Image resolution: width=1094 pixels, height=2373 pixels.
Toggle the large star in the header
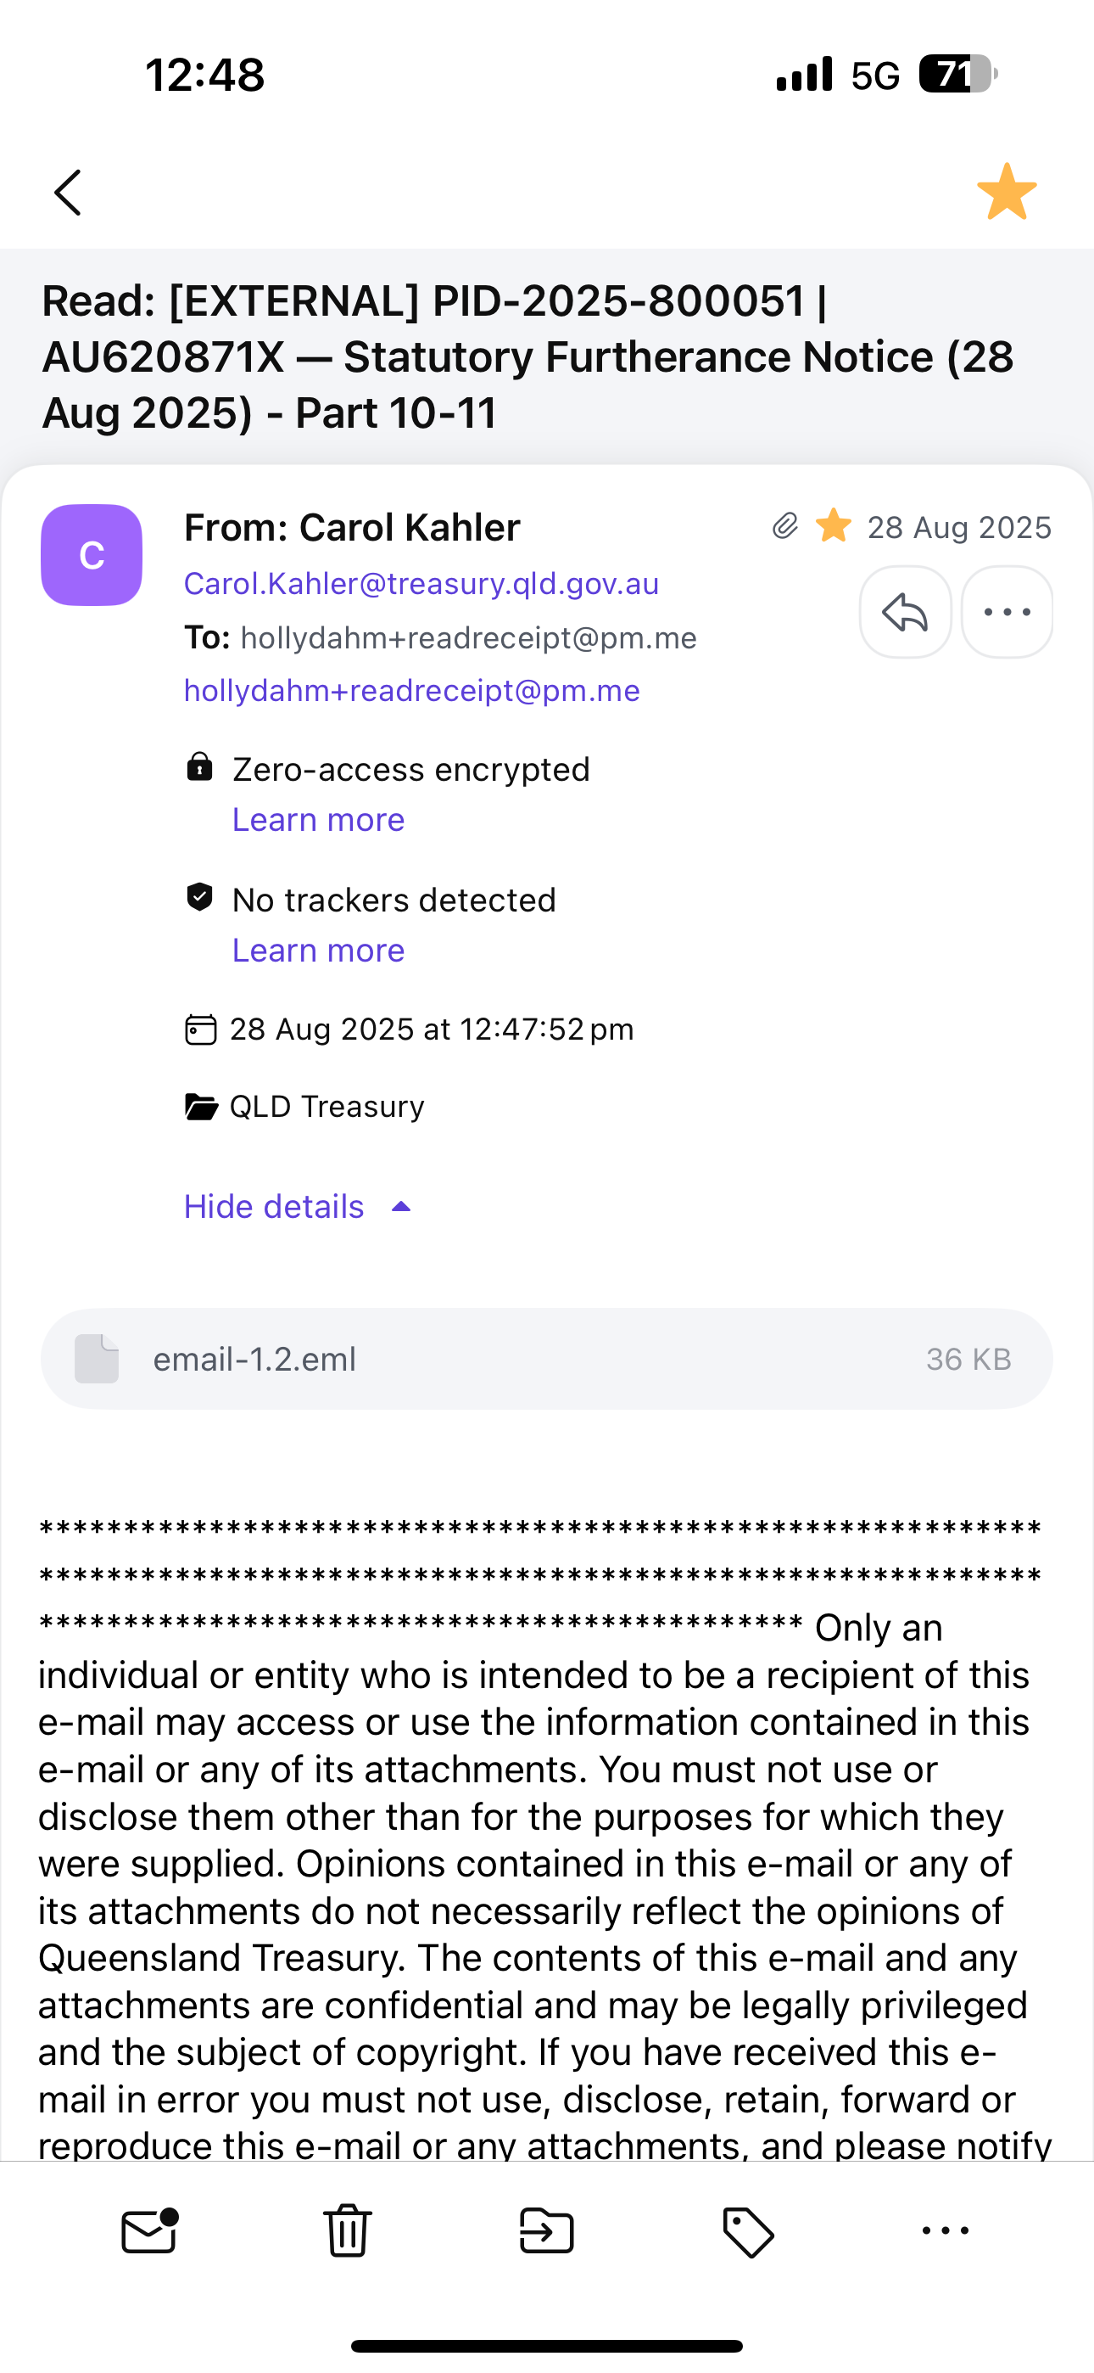pos(1007,192)
